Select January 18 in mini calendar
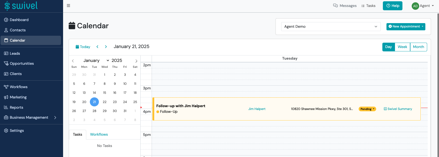 click(x=135, y=93)
